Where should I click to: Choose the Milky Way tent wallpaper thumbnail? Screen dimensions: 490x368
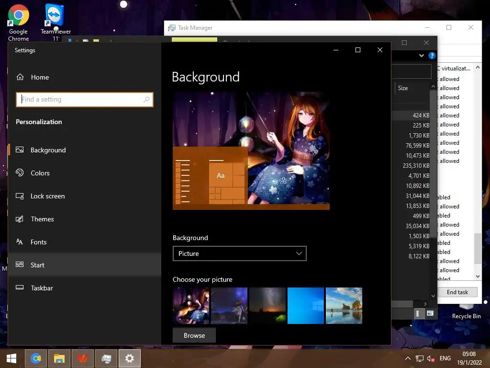(x=267, y=306)
